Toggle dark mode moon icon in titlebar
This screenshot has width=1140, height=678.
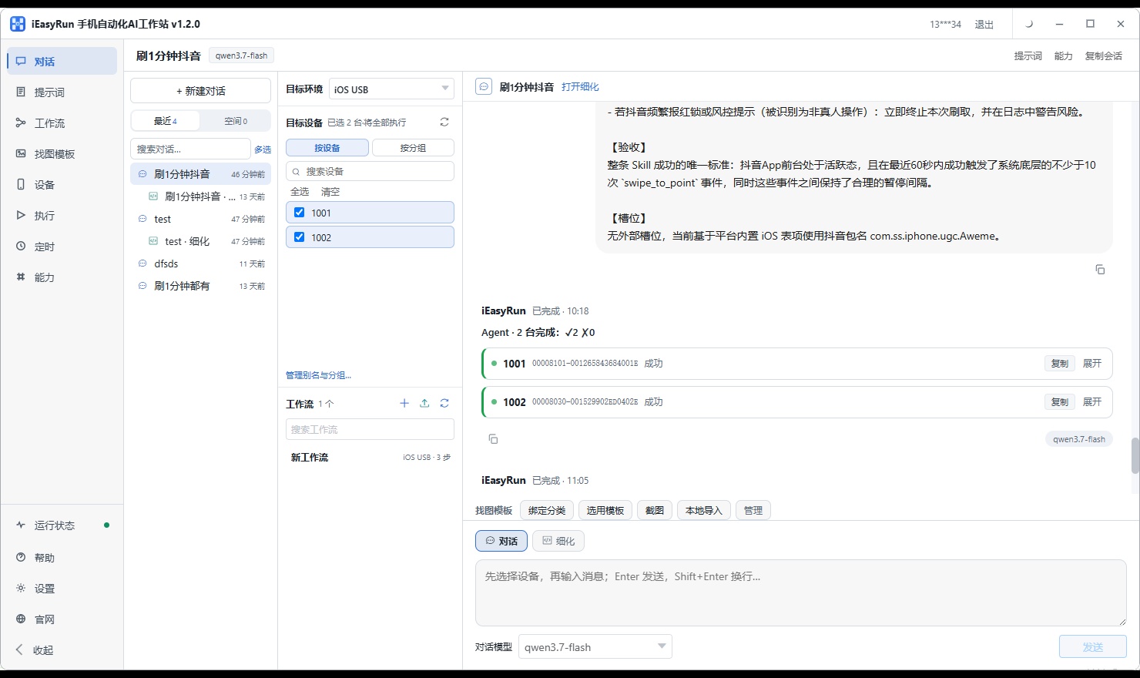pyautogui.click(x=1029, y=24)
